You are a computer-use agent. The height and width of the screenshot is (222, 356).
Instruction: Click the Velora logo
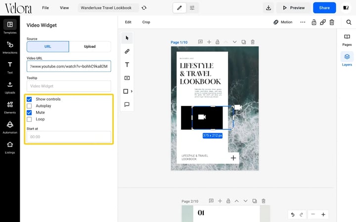(x=18, y=8)
